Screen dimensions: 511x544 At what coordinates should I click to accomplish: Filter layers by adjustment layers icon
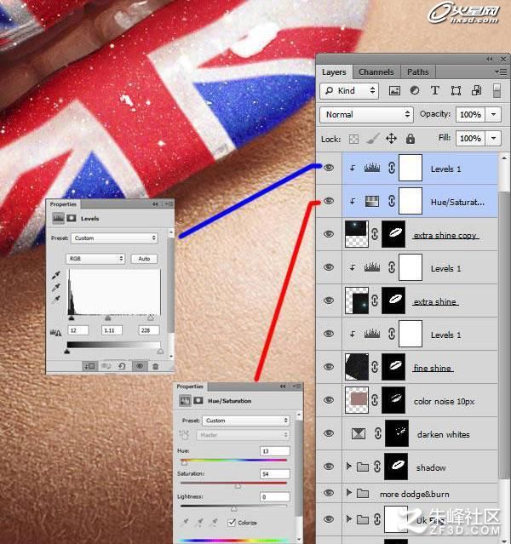click(415, 91)
